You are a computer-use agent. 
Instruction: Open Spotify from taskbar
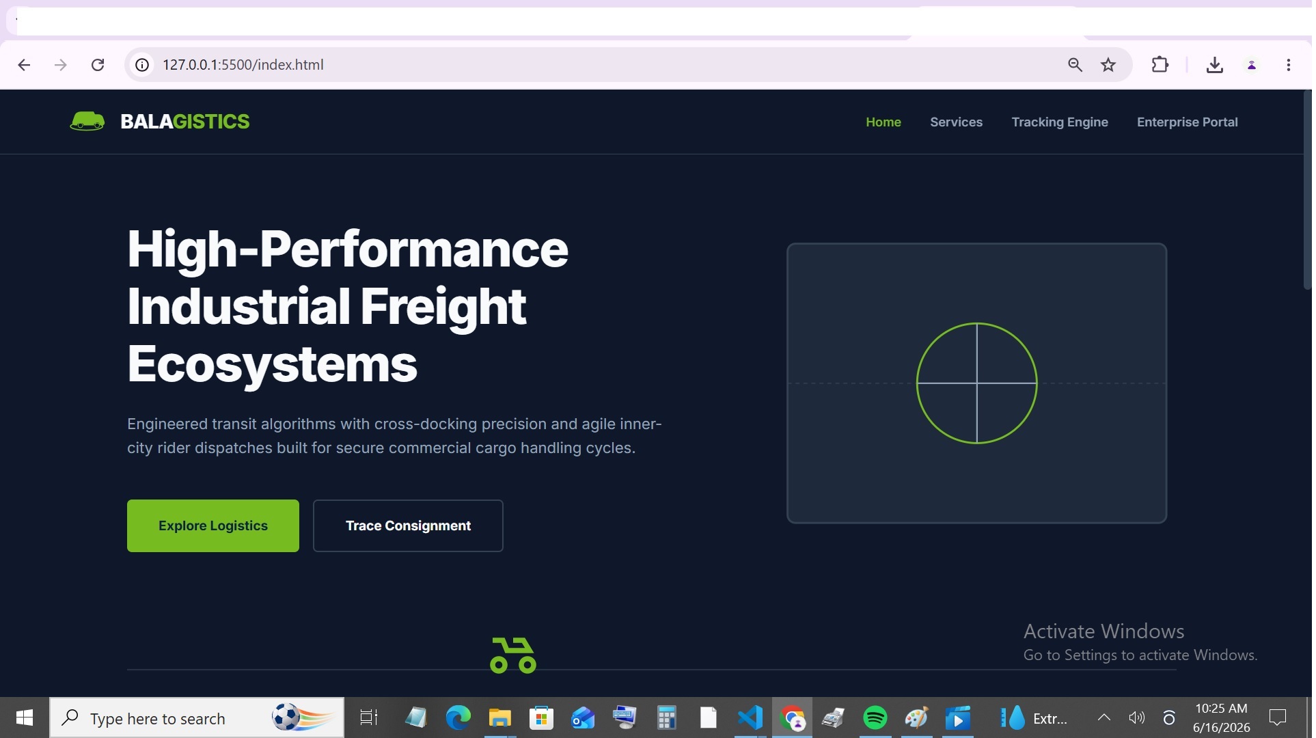875,718
